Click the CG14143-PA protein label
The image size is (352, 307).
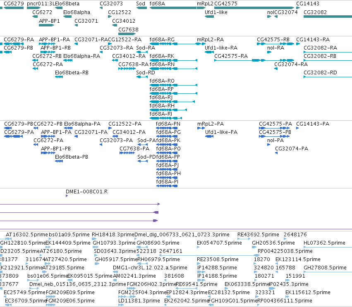coord(313,124)
